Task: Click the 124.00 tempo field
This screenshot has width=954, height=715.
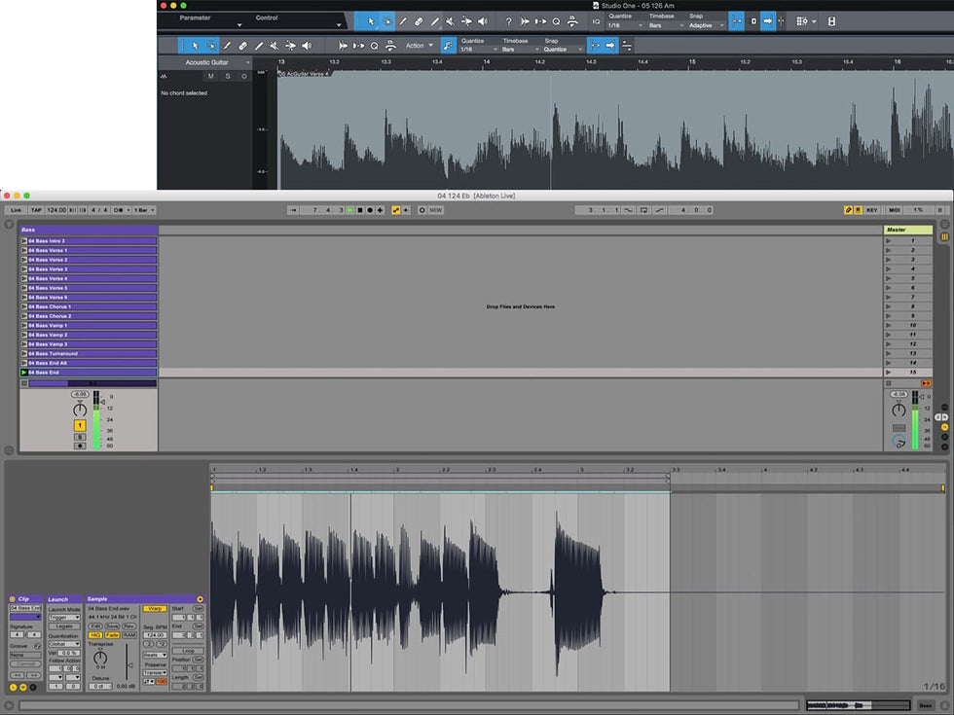Action: click(x=57, y=210)
